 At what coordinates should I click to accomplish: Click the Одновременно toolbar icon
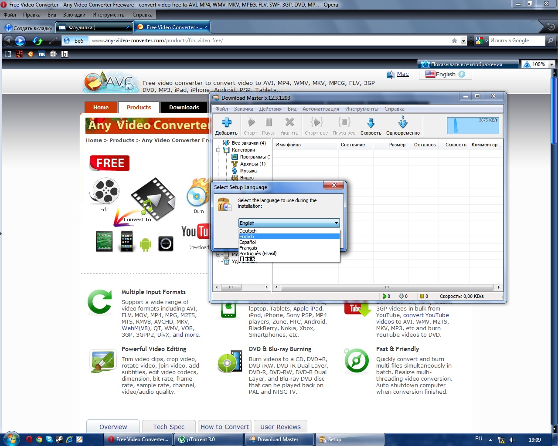pyautogui.click(x=403, y=122)
